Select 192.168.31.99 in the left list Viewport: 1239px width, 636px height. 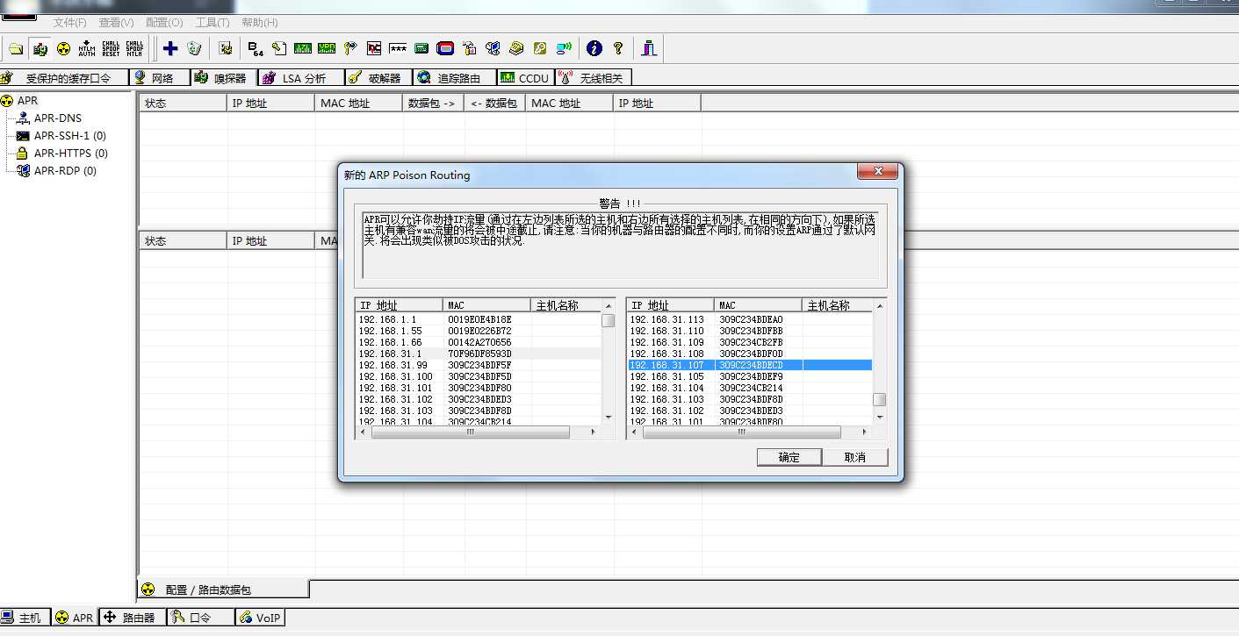tap(478, 365)
